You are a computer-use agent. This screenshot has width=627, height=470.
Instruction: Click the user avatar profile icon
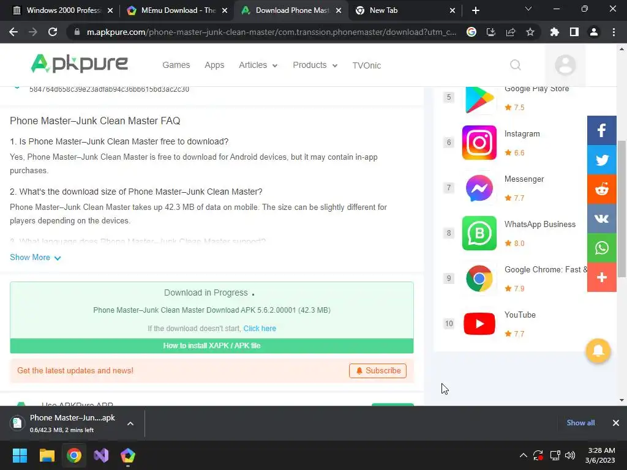565,65
